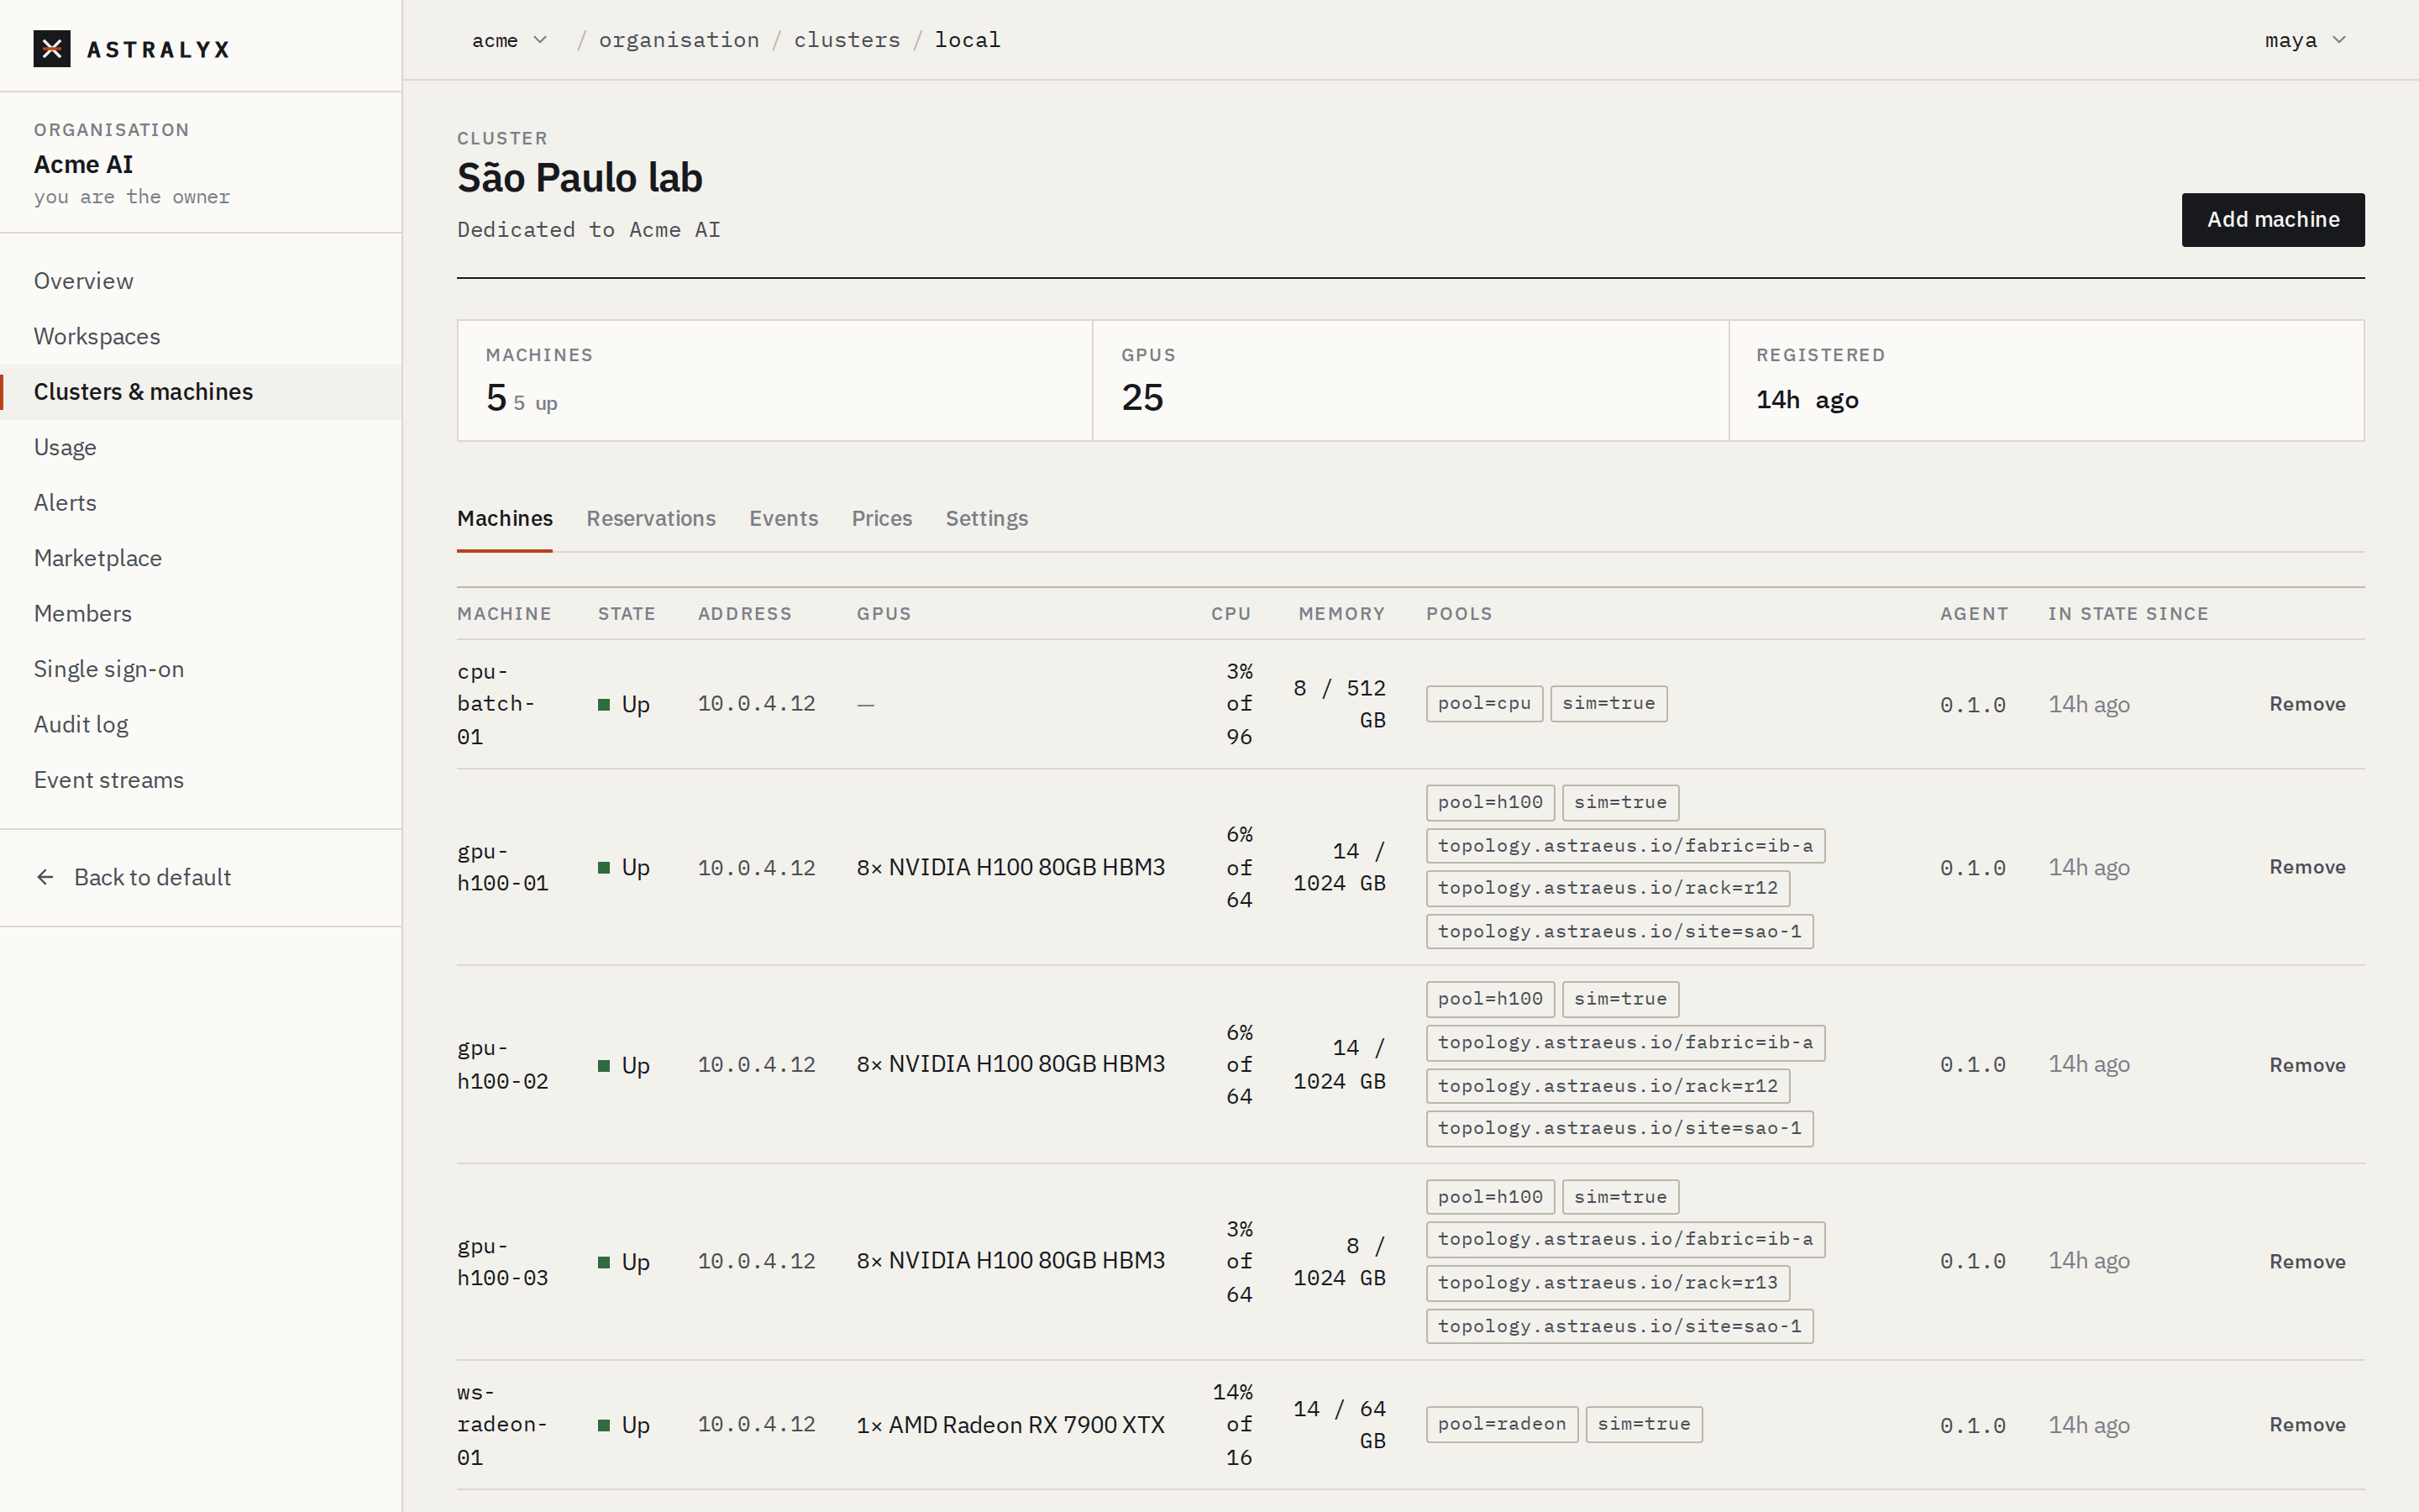
Task: Click the local breadcrumb
Action: pyautogui.click(x=967, y=40)
